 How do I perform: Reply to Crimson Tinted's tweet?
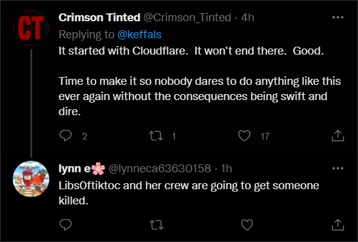pos(66,136)
